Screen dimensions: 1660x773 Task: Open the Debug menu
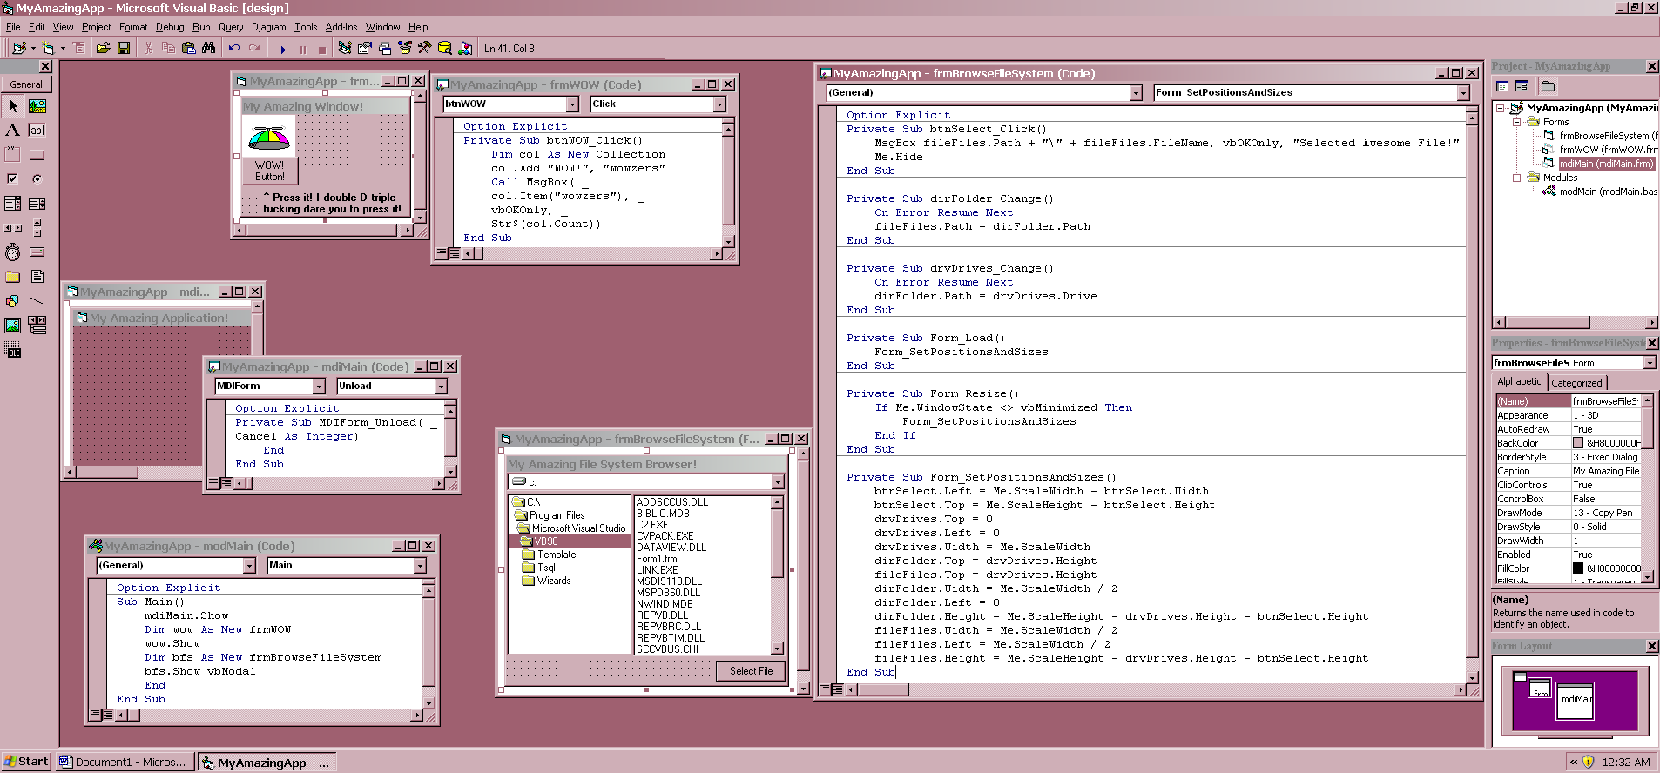[x=170, y=27]
